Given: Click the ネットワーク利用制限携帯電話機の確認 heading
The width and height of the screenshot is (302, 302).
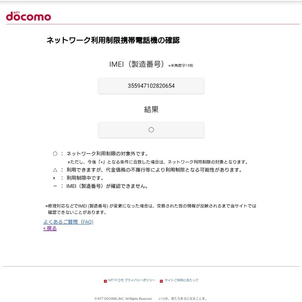Looking at the screenshot, I should [113, 40].
